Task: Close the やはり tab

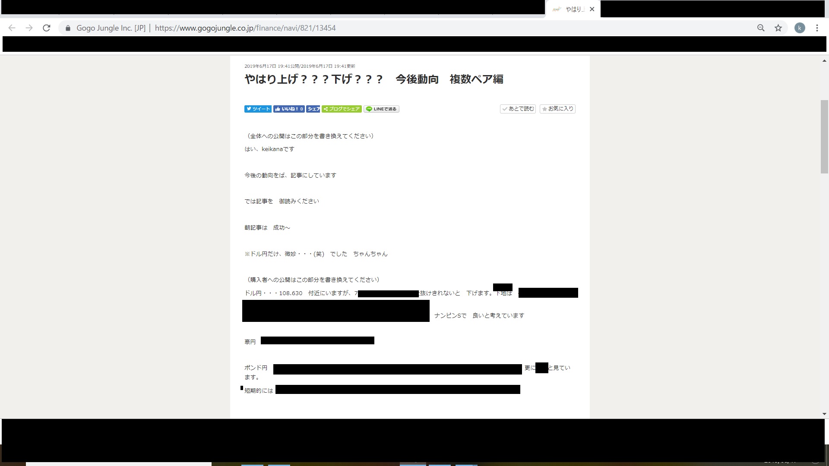Action: pyautogui.click(x=592, y=9)
